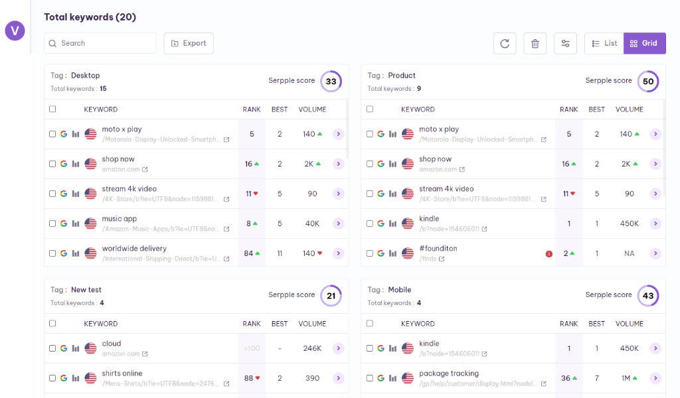Open external link icon for Product kindle URL
The height and width of the screenshot is (398, 680).
[484, 229]
